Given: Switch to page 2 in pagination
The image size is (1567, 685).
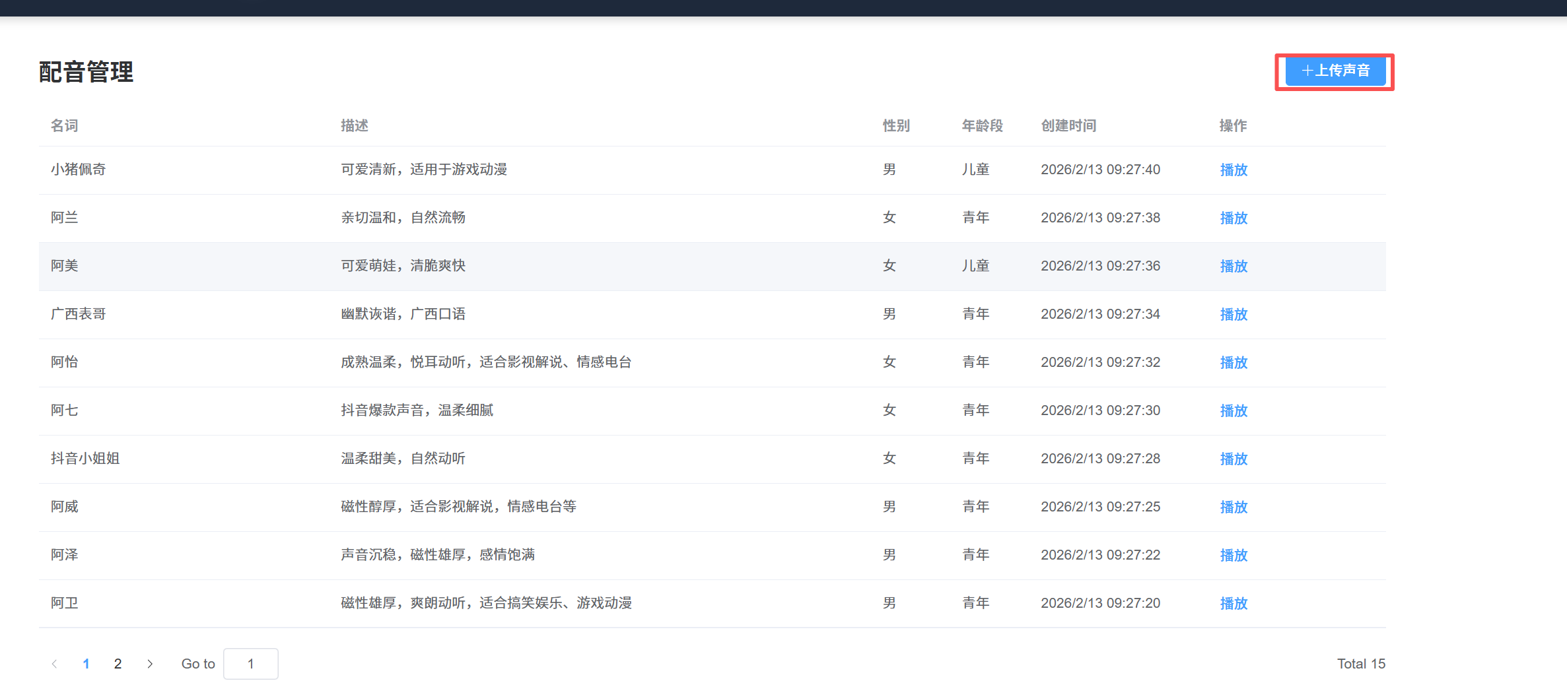Looking at the screenshot, I should [x=118, y=664].
